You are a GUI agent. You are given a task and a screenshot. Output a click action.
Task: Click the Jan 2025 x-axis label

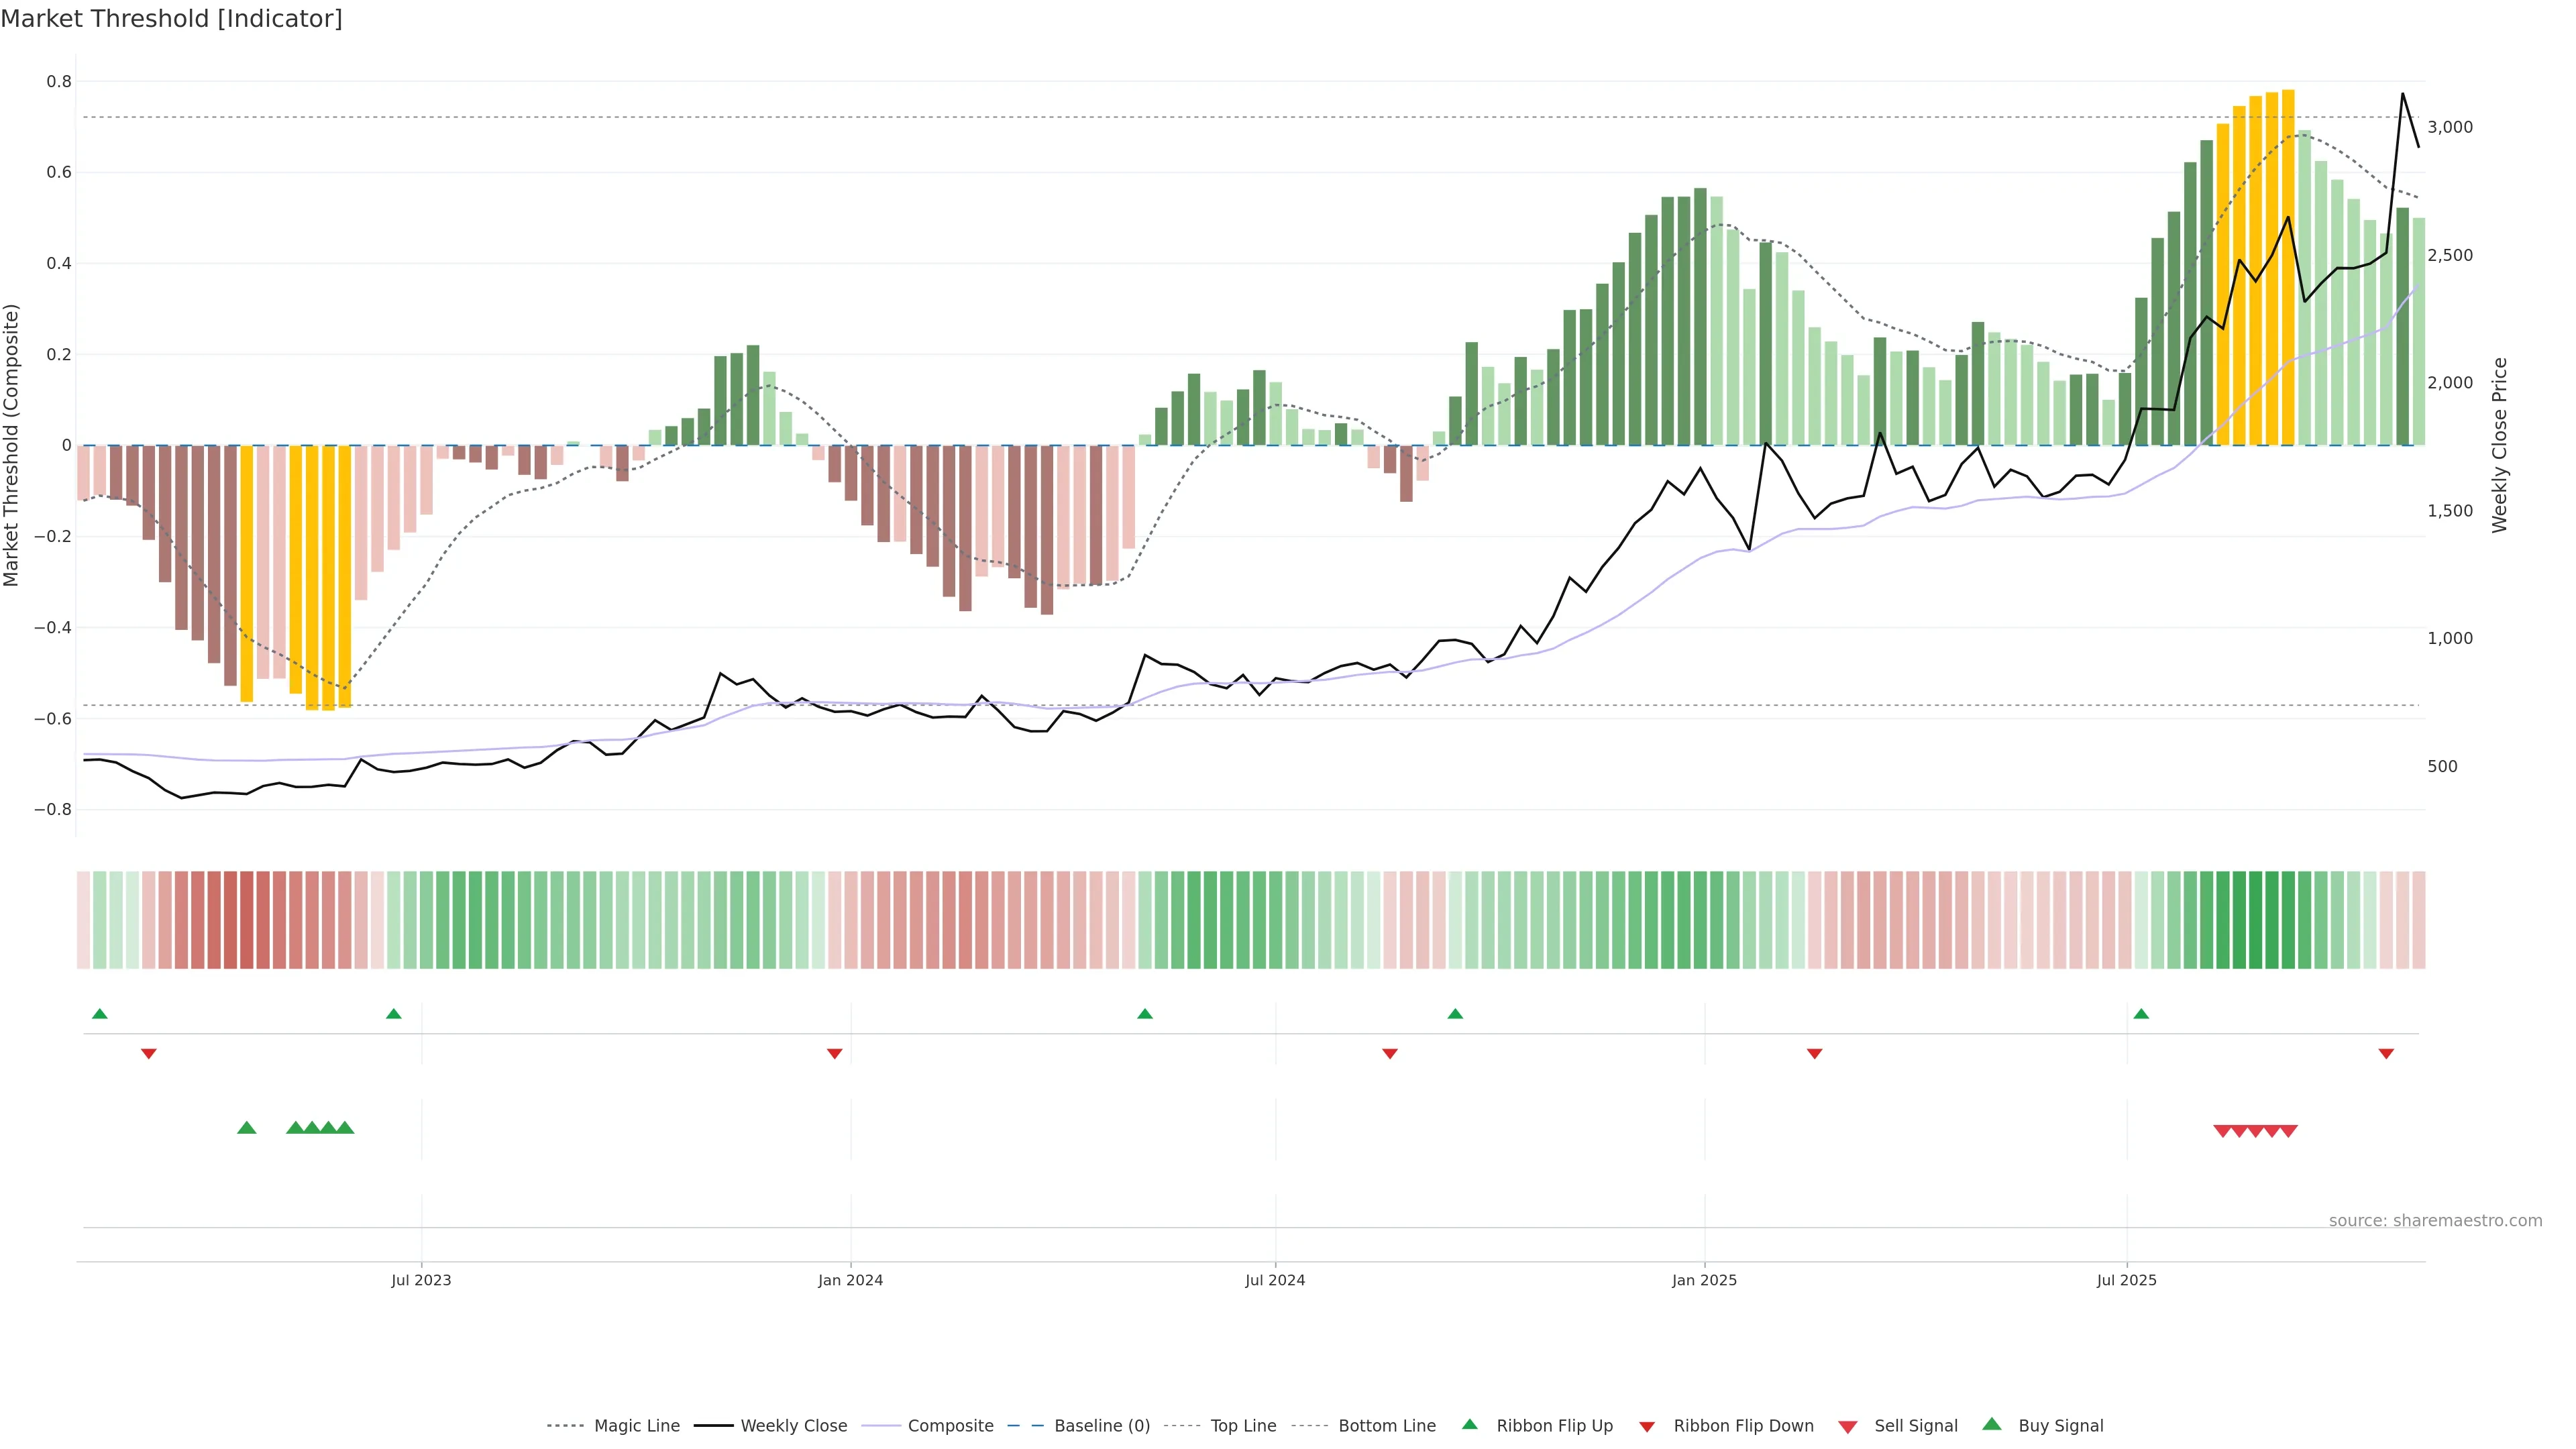(1704, 1280)
